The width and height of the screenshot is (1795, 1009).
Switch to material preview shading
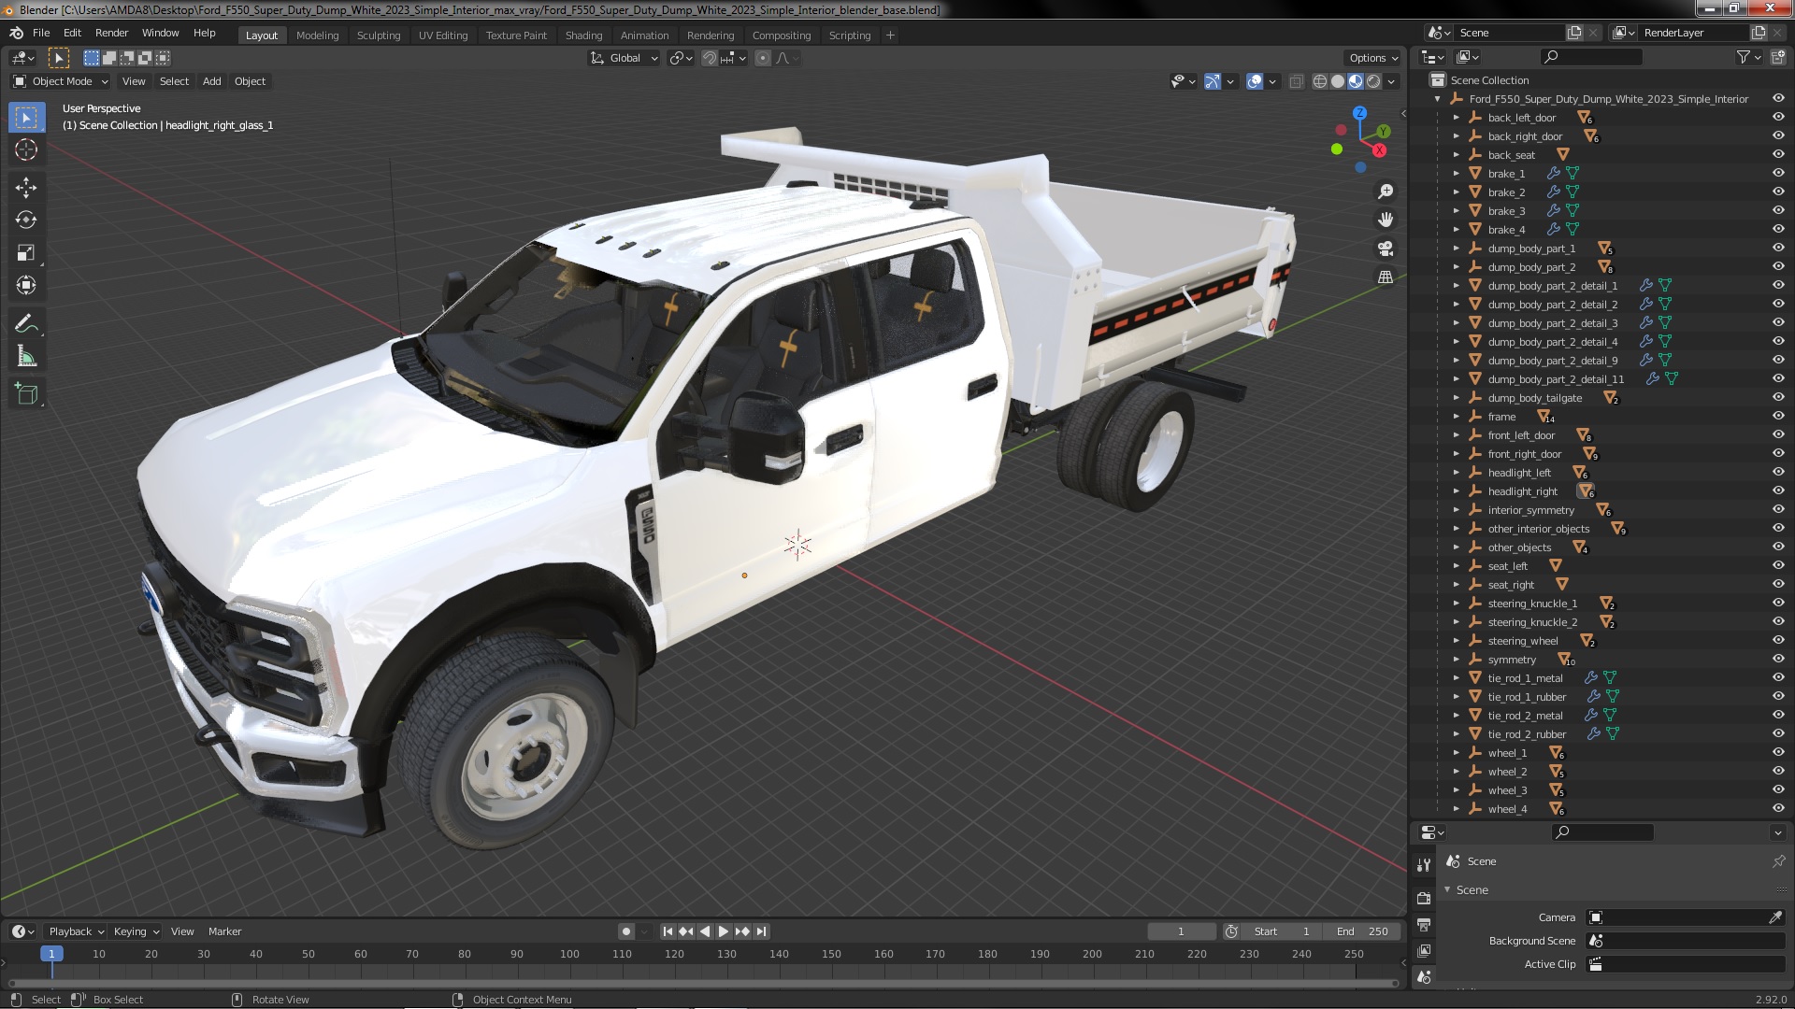[x=1356, y=81]
